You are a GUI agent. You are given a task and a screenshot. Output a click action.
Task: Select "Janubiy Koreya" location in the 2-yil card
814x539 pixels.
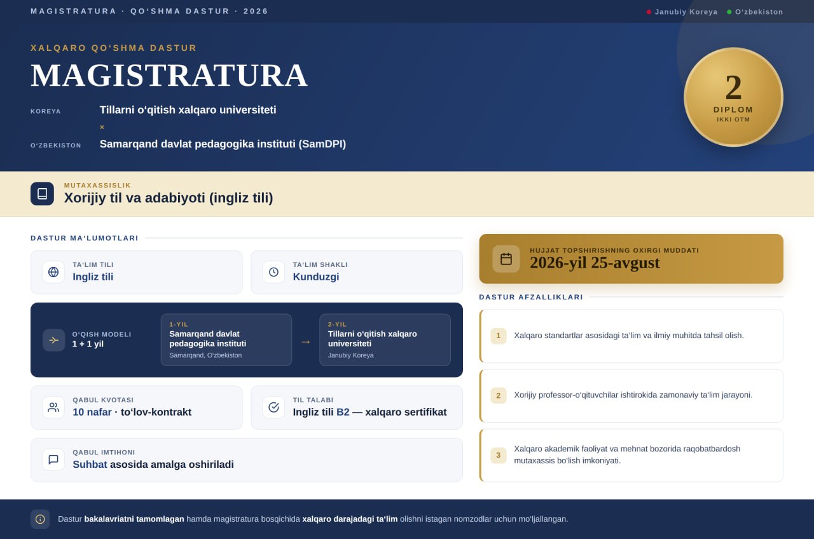(351, 355)
